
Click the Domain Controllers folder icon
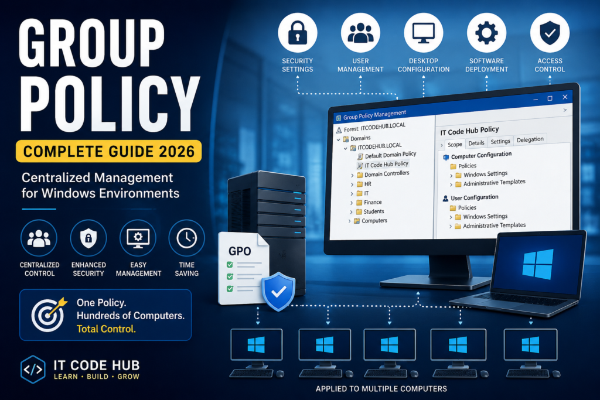360,175
